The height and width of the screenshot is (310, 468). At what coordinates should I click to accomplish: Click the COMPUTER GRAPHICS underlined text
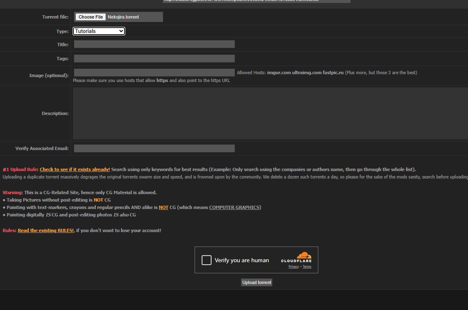[x=234, y=207]
